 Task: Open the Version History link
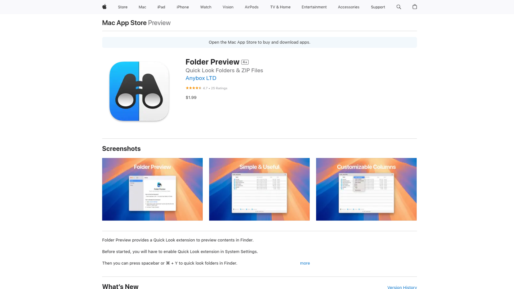click(x=402, y=287)
